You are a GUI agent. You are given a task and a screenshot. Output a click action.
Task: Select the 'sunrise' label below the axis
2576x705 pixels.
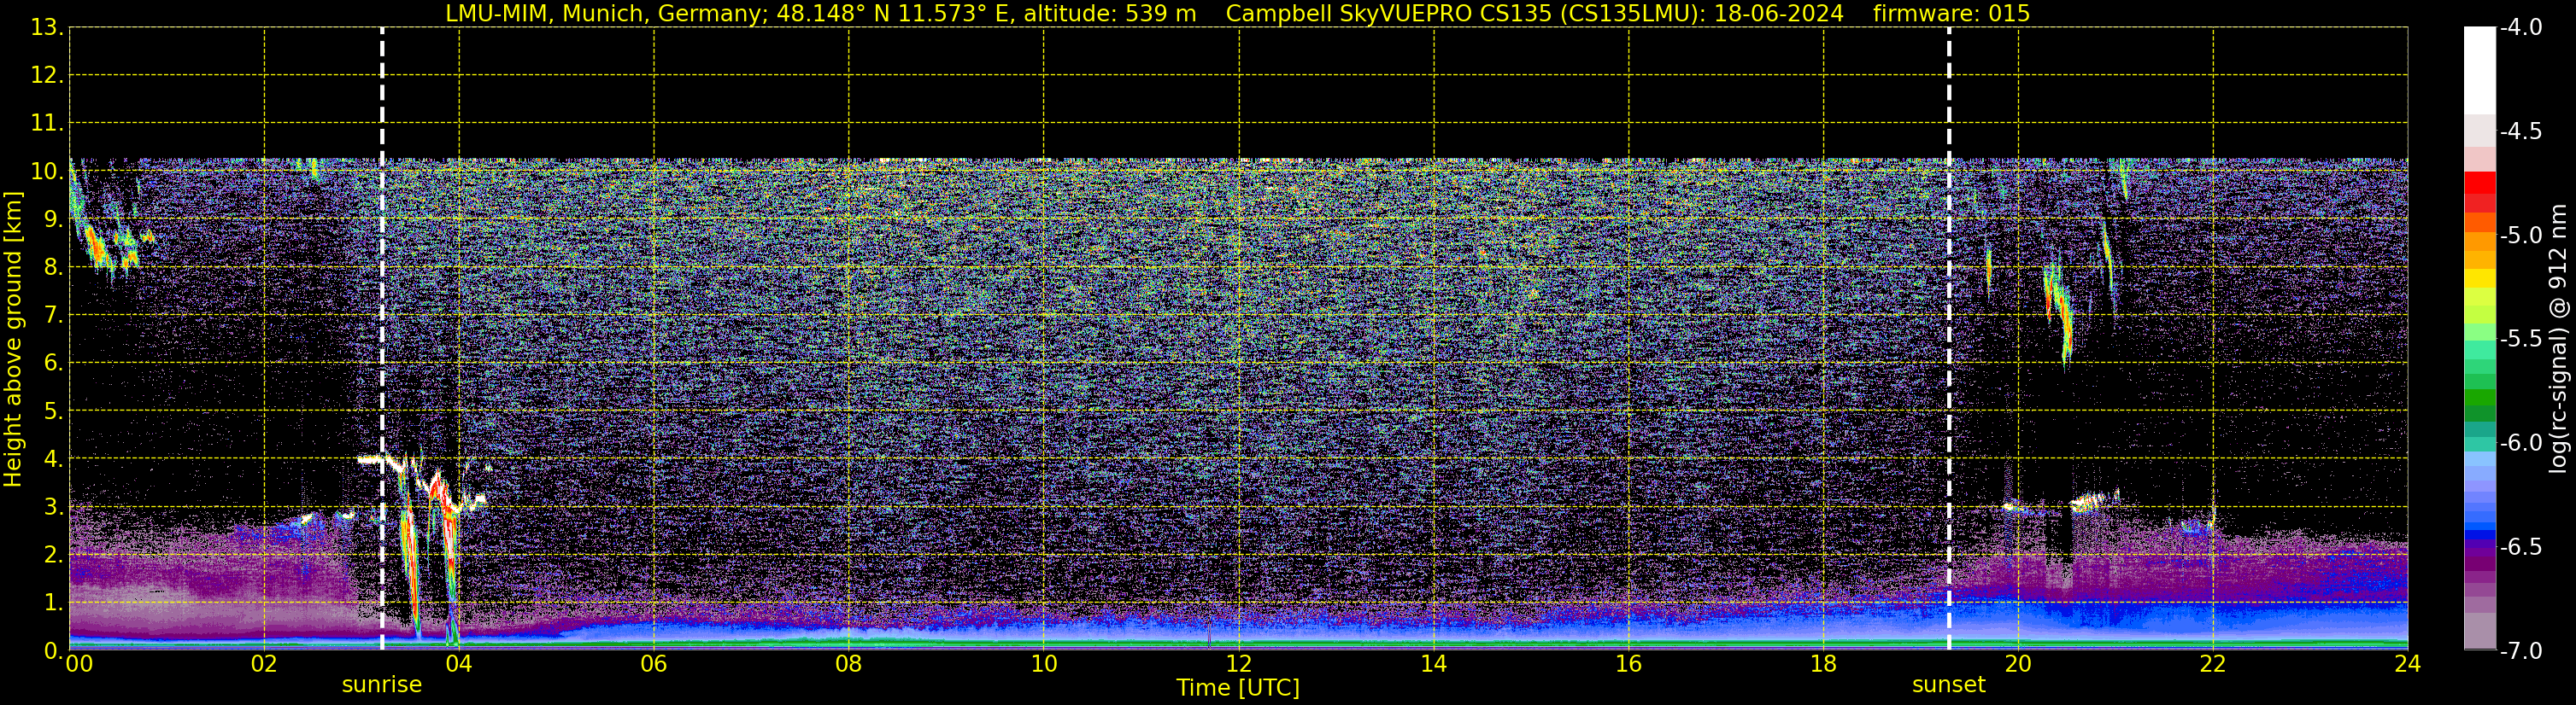click(382, 685)
